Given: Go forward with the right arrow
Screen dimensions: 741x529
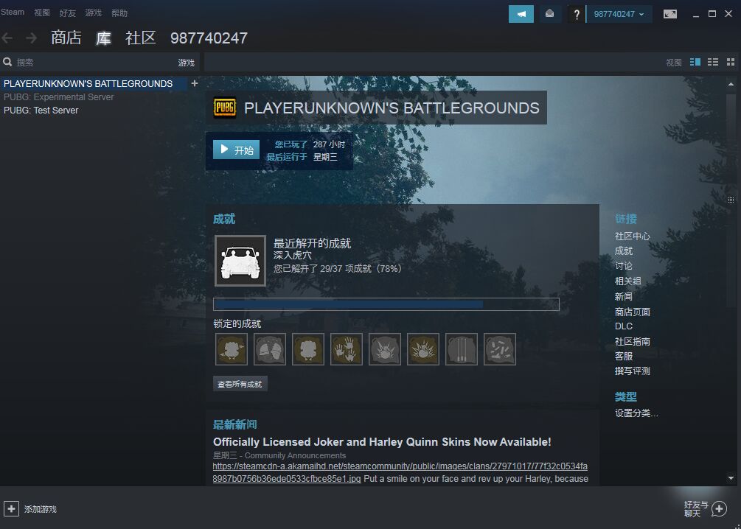Looking at the screenshot, I should (x=31, y=38).
